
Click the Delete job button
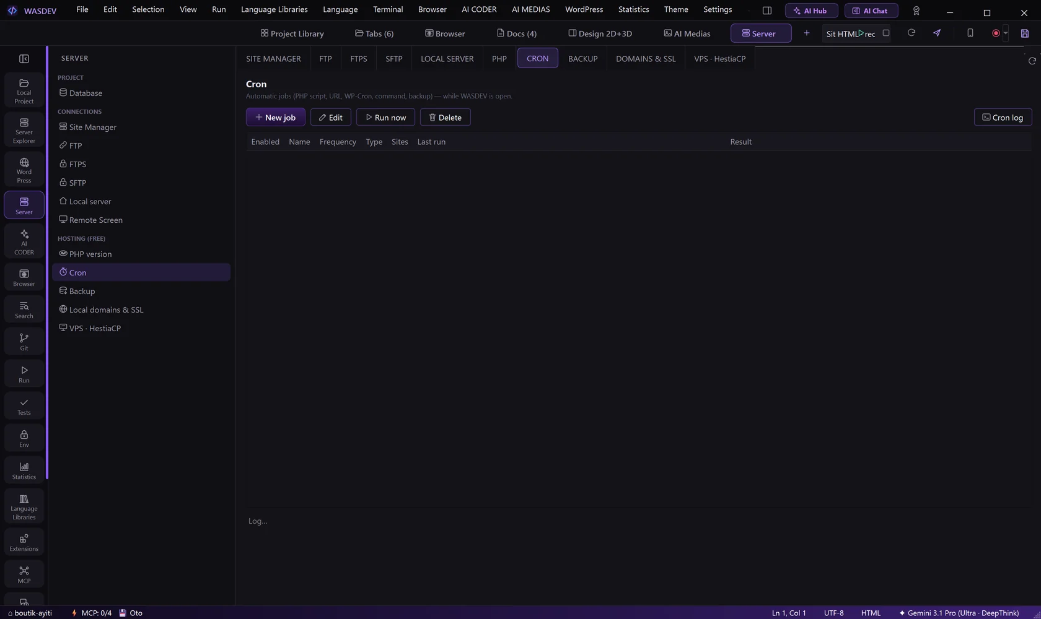[x=446, y=118]
